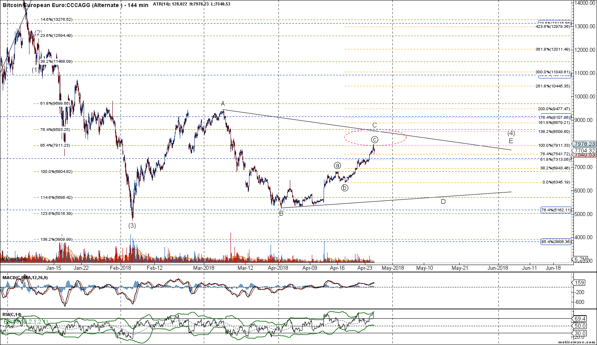Select the 'ATR(14): 128.022' readout
Image resolution: width=597 pixels, height=345 pixels.
[170, 4]
